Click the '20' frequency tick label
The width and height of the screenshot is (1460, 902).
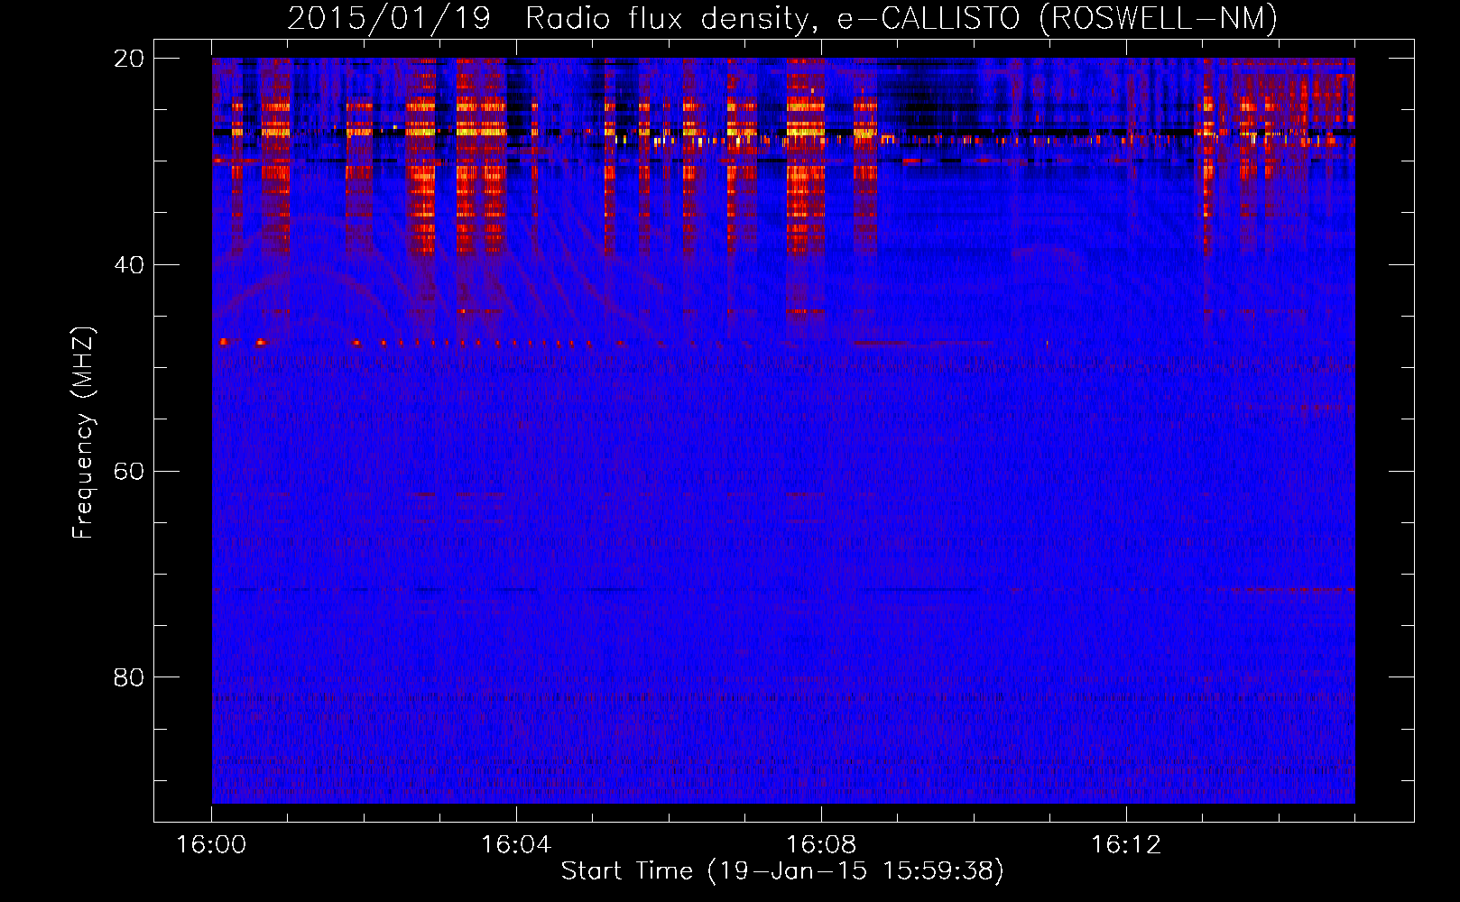[x=129, y=59]
